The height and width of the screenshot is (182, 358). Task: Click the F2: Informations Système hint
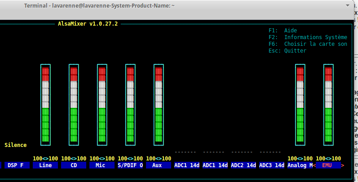pyautogui.click(x=308, y=37)
